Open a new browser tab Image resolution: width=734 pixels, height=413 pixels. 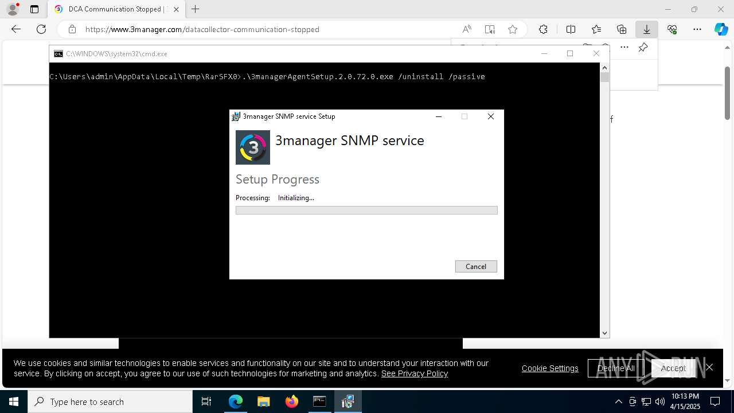click(196, 9)
